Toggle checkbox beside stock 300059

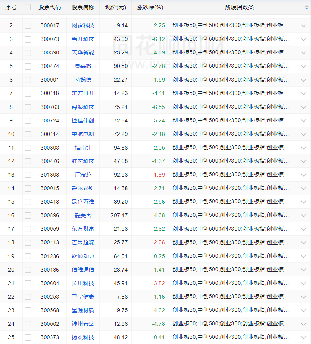[27, 229]
